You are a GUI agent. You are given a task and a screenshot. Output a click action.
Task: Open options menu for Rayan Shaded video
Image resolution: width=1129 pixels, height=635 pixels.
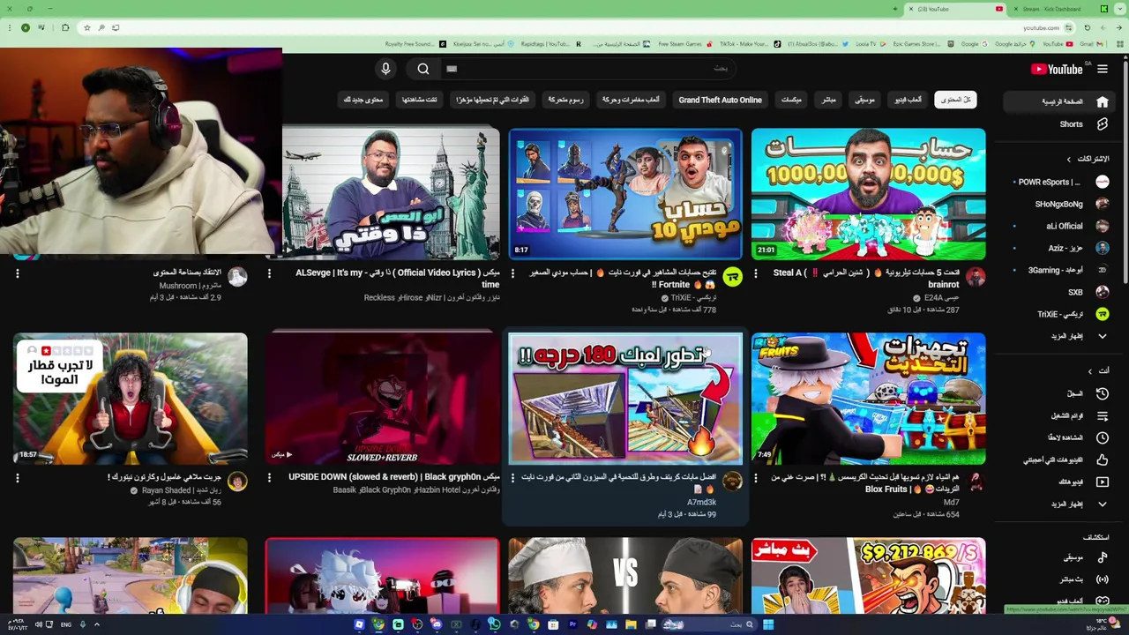tap(18, 478)
